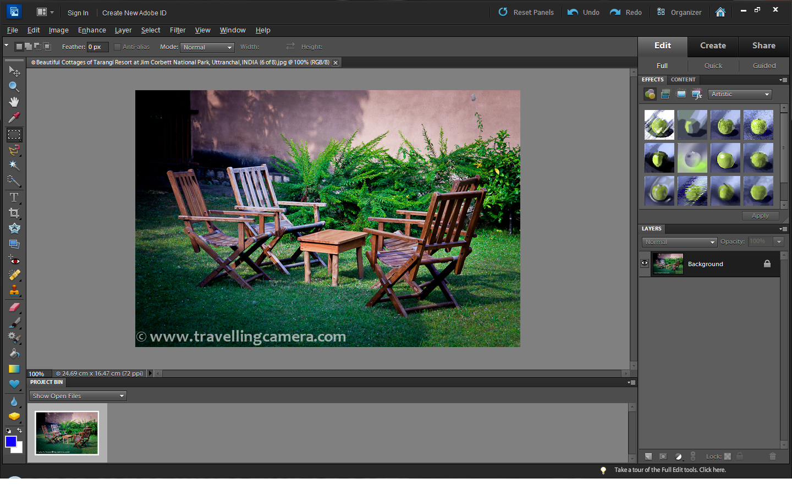Image resolution: width=792 pixels, height=495 pixels.
Task: Create adjustment layer using half-circle icon
Action: coord(678,457)
